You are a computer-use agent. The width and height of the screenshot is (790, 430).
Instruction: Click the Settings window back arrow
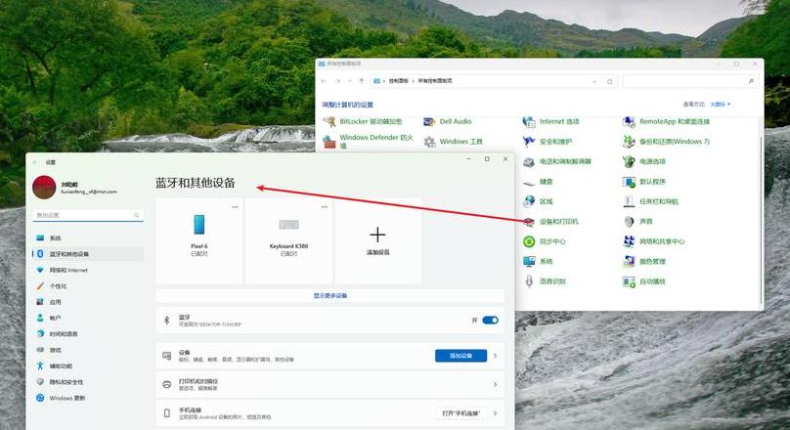pos(35,162)
